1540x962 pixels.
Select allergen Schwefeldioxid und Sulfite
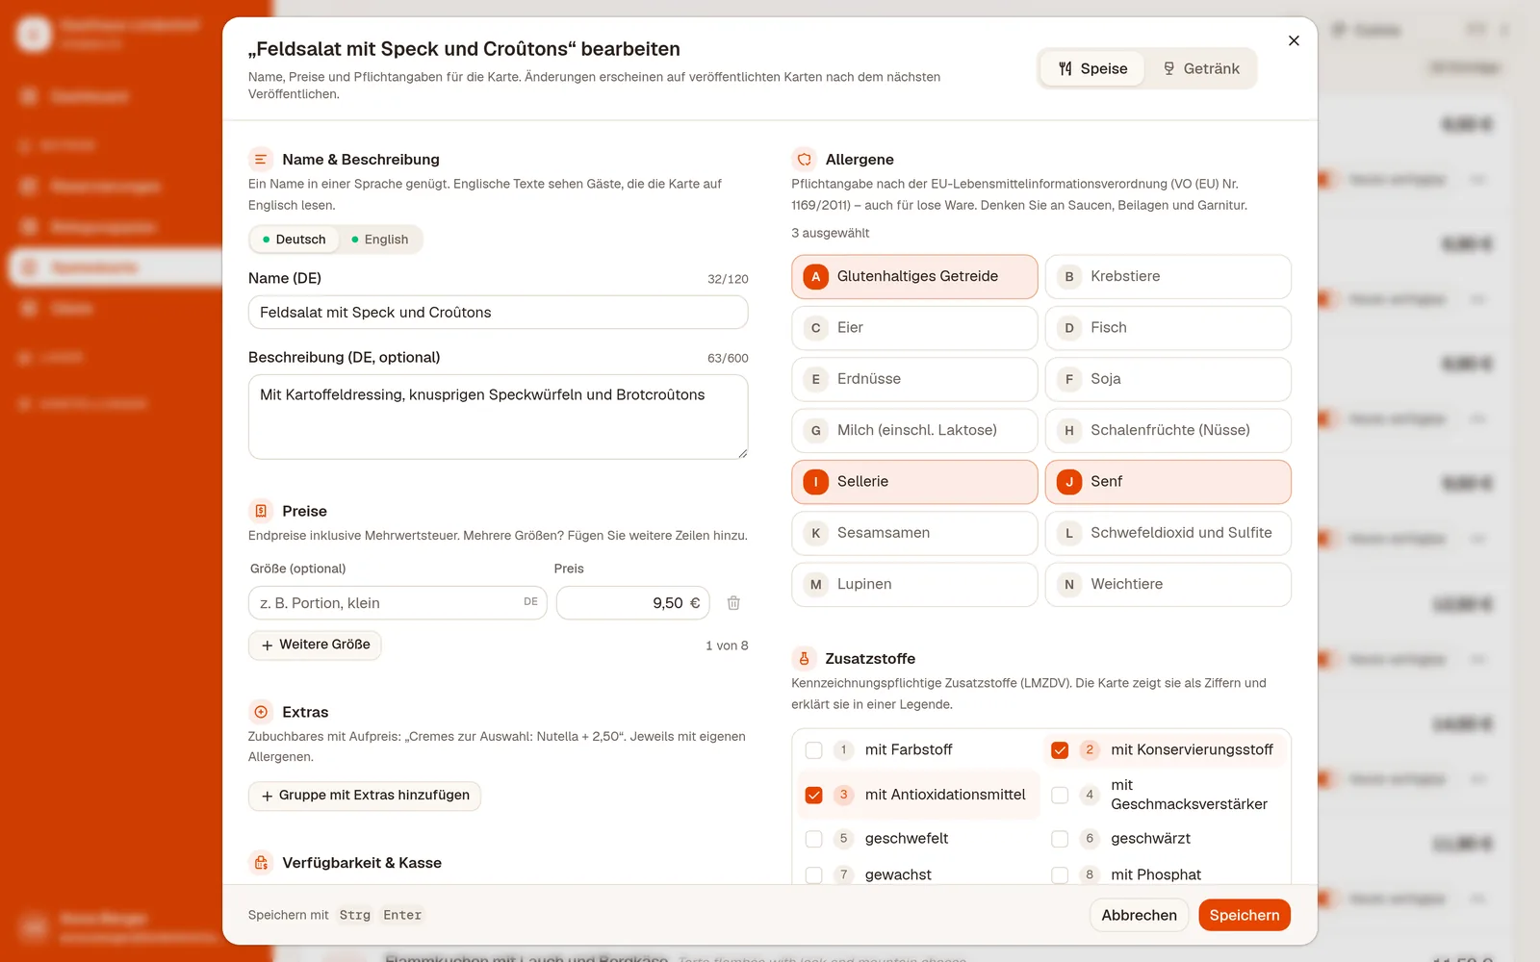click(1168, 533)
